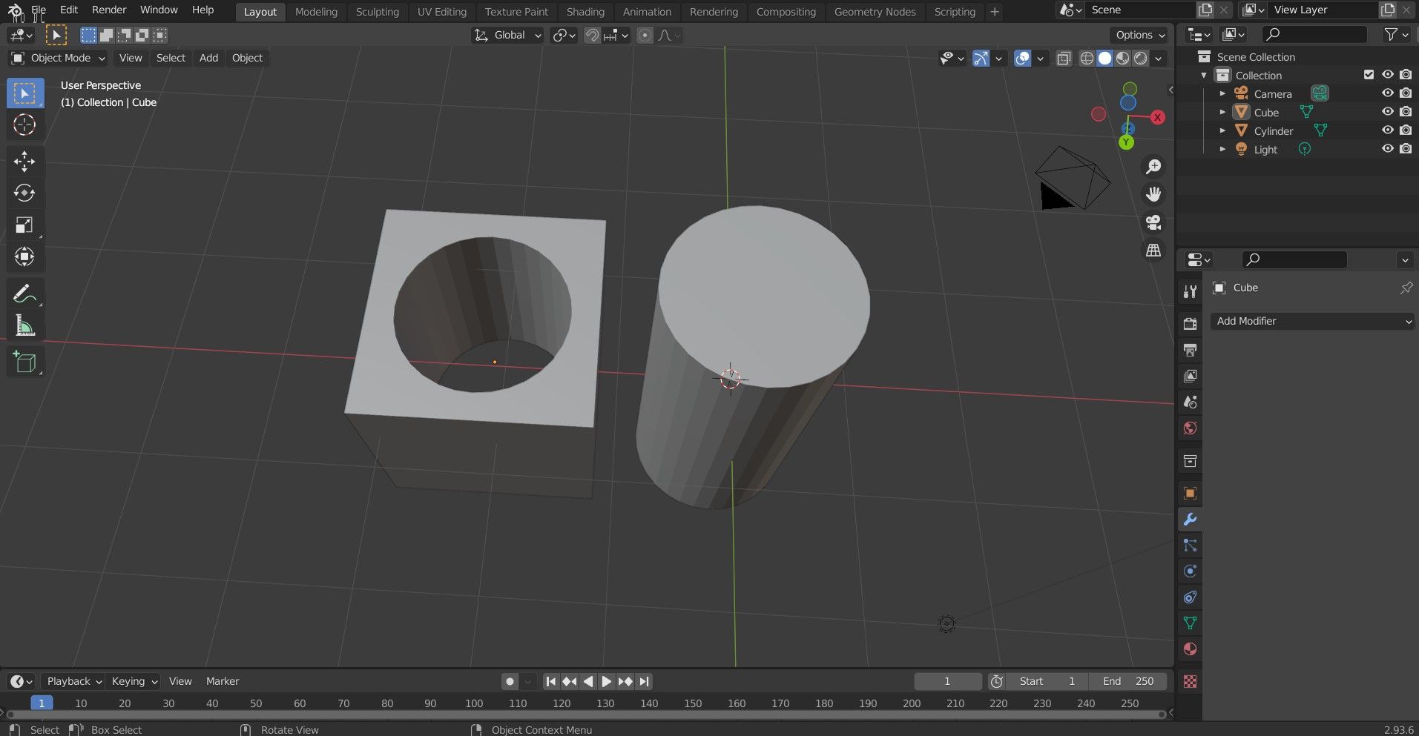This screenshot has width=1419, height=736.
Task: Select the Measure tool
Action: (x=24, y=325)
